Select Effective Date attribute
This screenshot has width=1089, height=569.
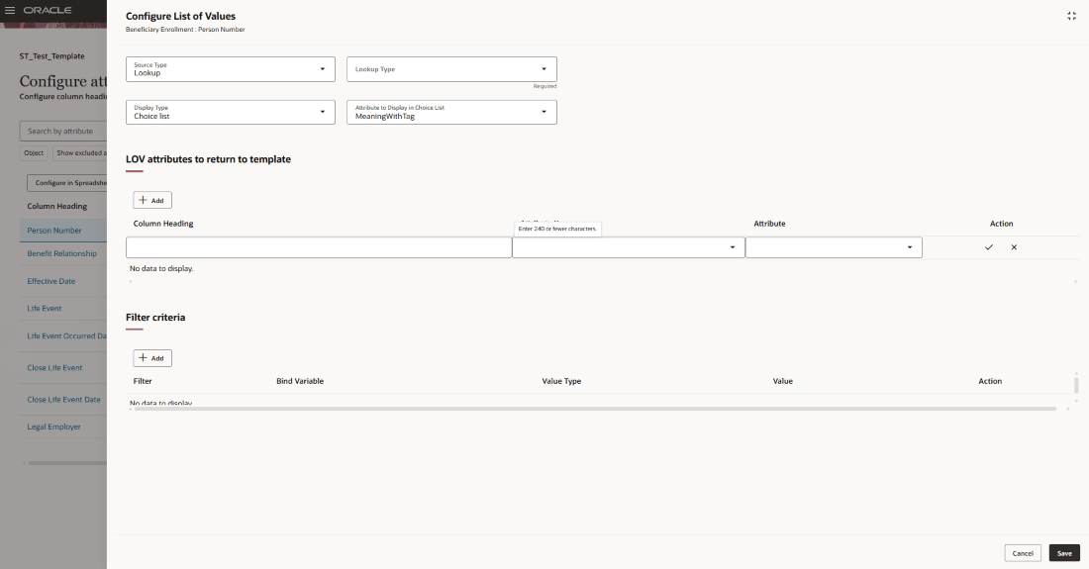[x=50, y=282]
